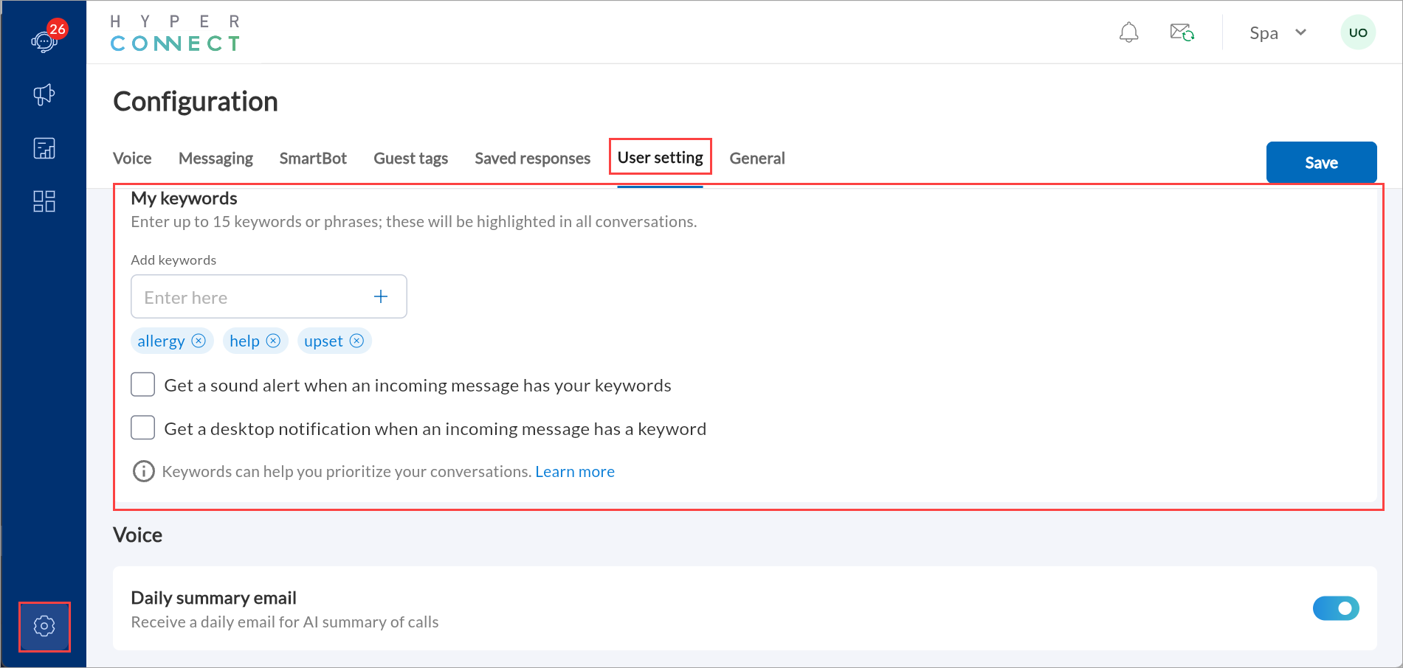Remove the allergy keyword tag
This screenshot has height=668, width=1403.
pos(199,341)
